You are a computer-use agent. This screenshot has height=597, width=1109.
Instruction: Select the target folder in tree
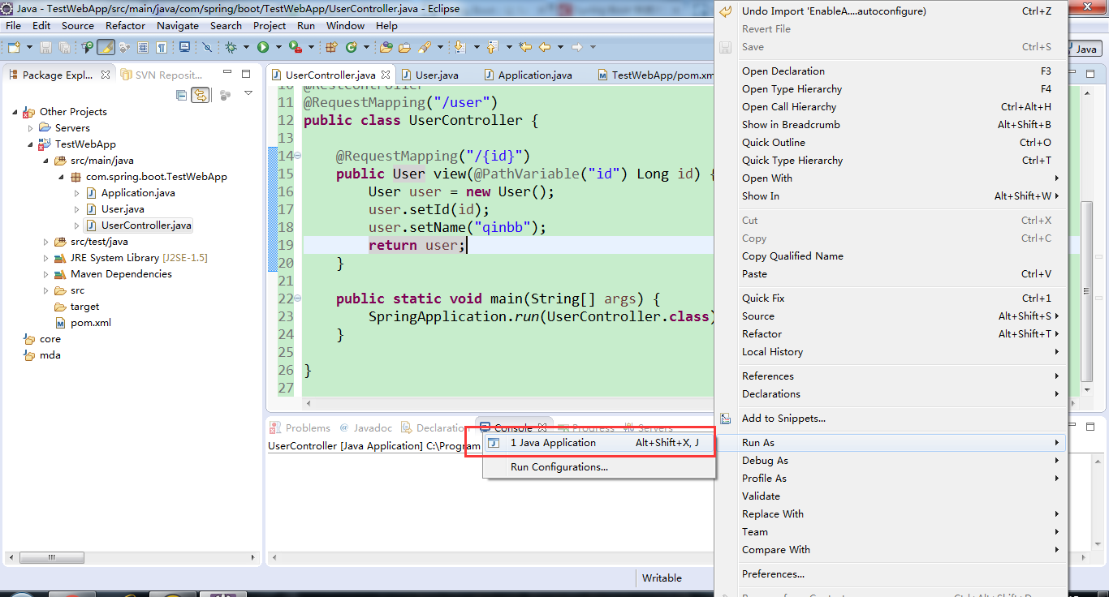point(84,307)
